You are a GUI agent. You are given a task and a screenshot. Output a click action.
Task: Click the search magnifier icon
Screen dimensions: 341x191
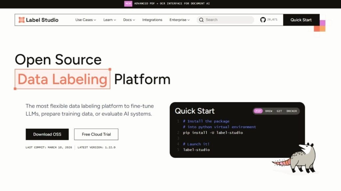tap(201, 20)
